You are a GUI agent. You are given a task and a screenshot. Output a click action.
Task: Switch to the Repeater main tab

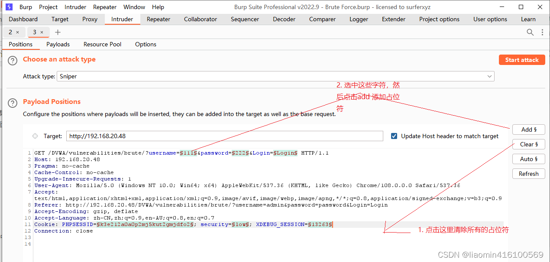159,19
